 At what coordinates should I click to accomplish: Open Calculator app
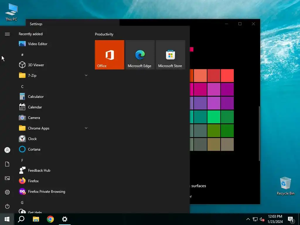(x=53, y=97)
